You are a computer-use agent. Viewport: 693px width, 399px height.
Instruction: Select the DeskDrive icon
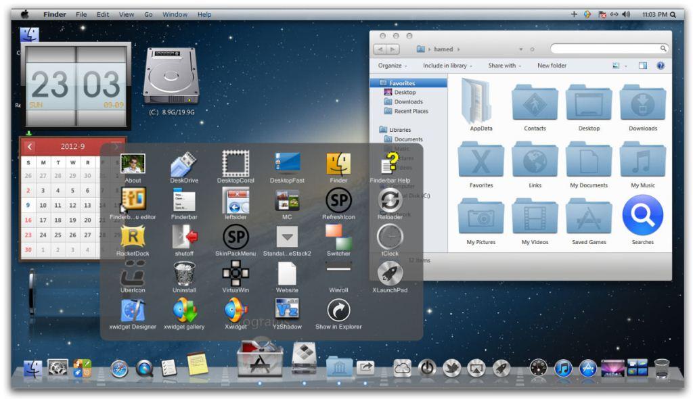click(184, 164)
